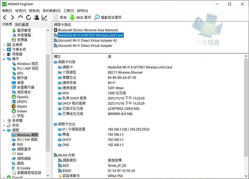
Task: Open the 我的最愛(O) menu
Action: [52, 11]
